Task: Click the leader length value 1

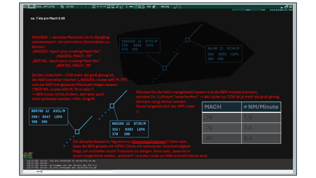Action: [127, 7]
